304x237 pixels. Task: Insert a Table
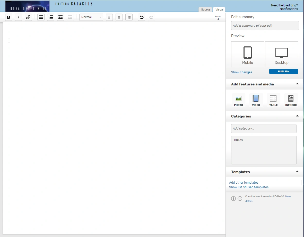pyautogui.click(x=273, y=100)
